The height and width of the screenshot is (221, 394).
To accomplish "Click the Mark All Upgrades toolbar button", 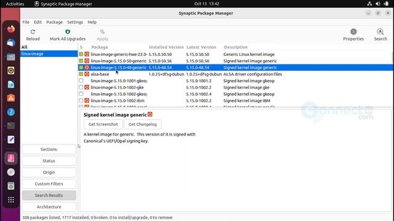I will 68,35.
